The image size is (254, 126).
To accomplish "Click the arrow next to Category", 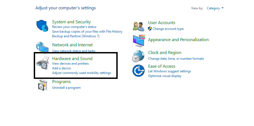I will pyautogui.click(x=222, y=8).
